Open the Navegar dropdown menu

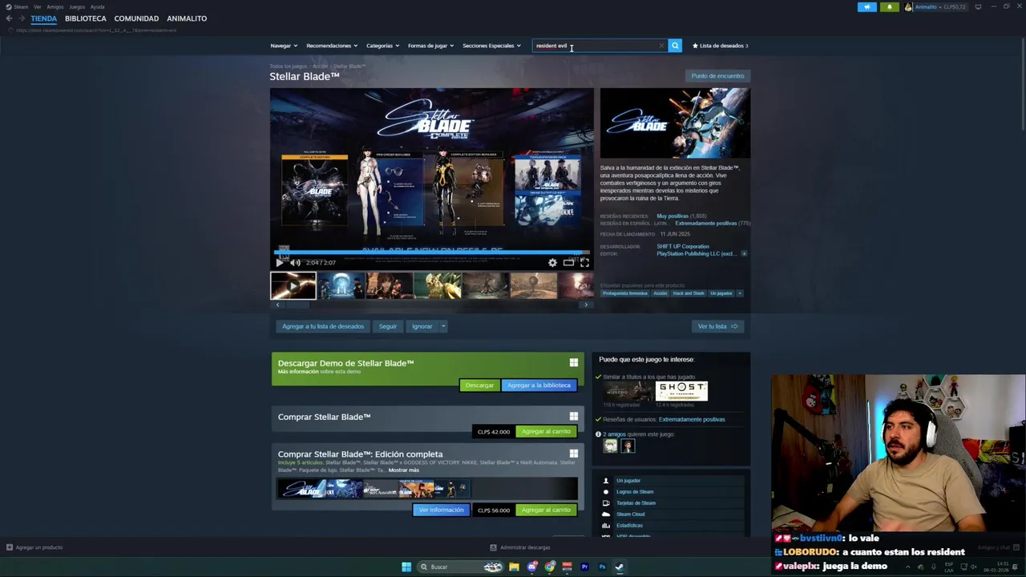(x=284, y=46)
